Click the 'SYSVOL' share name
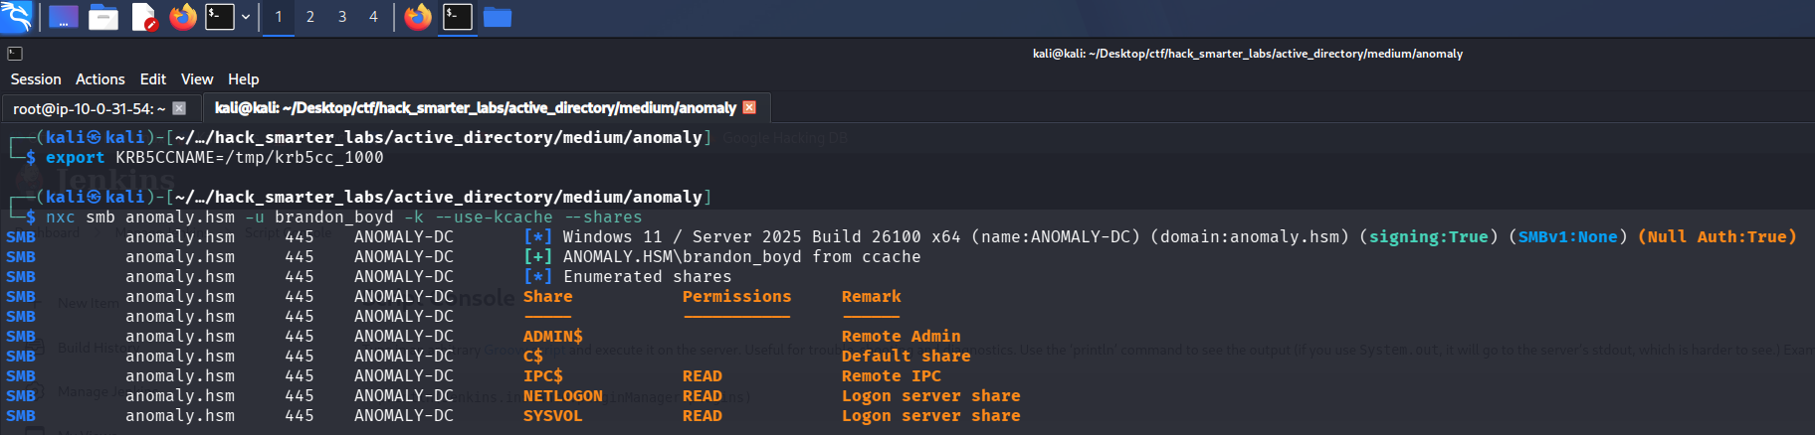 pos(553,415)
